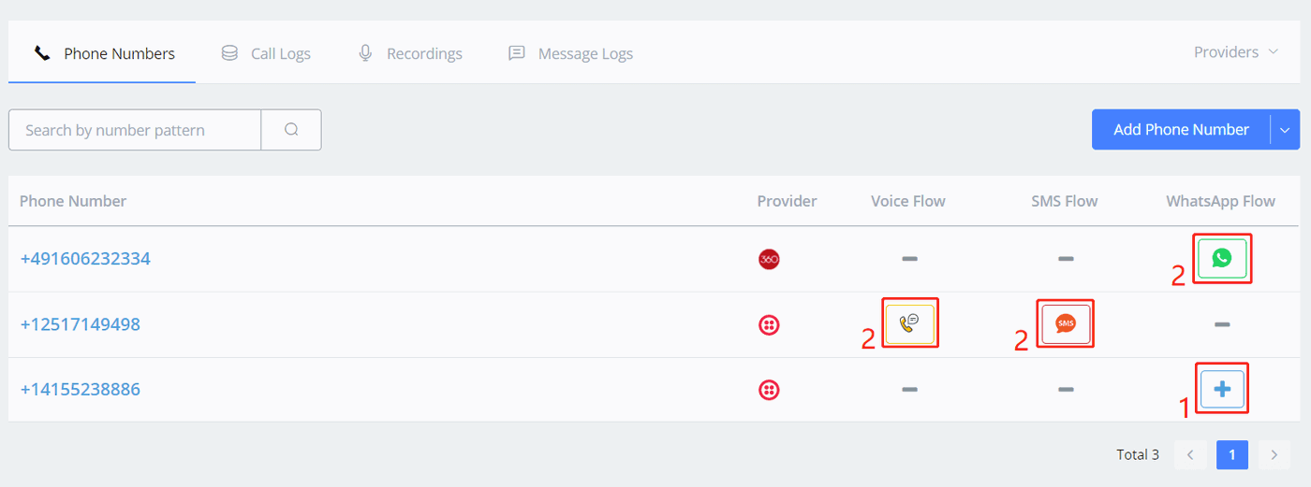This screenshot has height=487, width=1311.
Task: Open phone number +12517149498
Action: 81,324
